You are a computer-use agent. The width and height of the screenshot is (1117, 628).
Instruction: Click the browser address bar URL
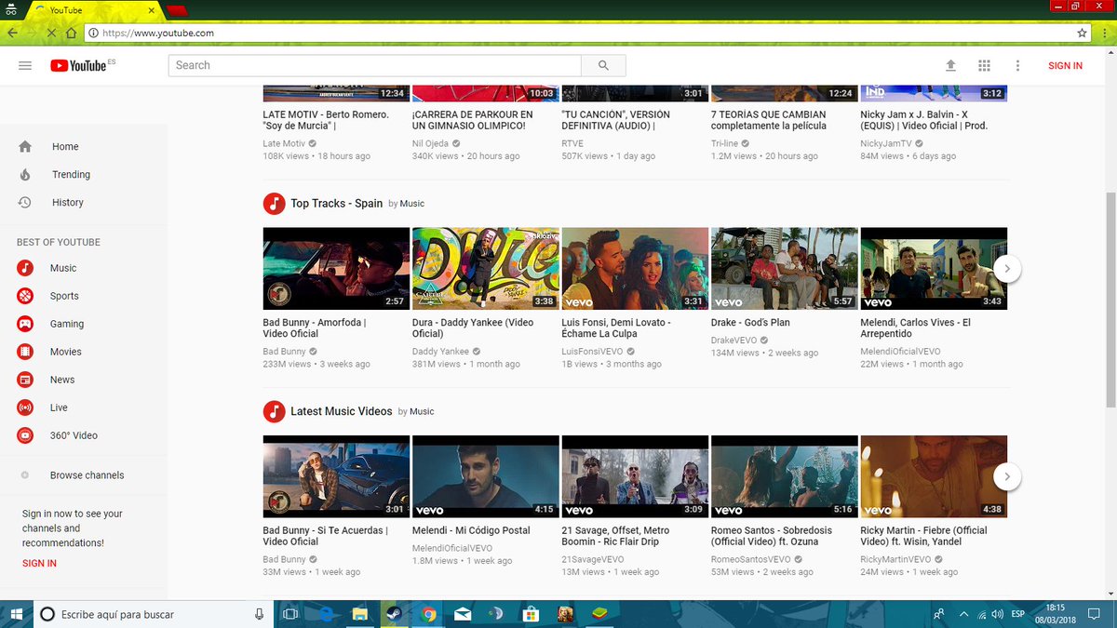click(158, 33)
